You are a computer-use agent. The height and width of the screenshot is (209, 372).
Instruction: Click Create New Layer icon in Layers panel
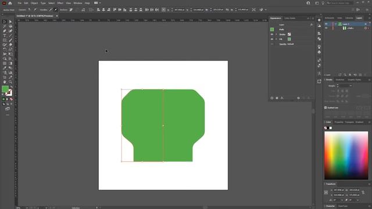360,75
